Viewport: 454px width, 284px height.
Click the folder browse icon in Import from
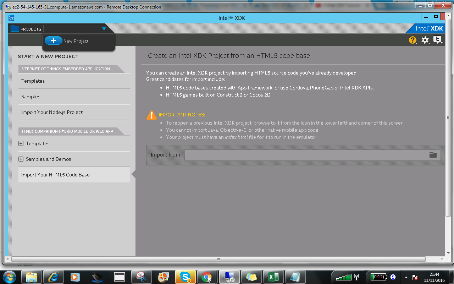(433, 155)
